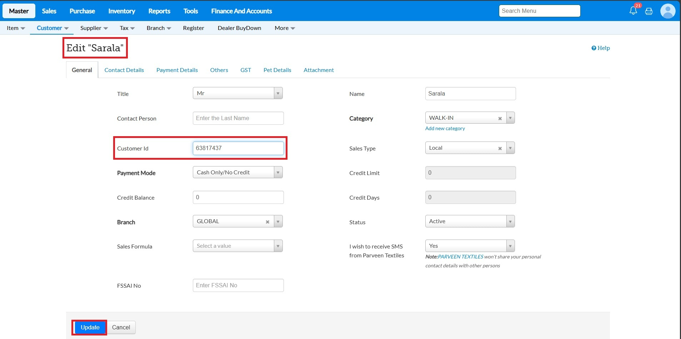Open the user profile avatar
The width and height of the screenshot is (681, 339).
667,11
